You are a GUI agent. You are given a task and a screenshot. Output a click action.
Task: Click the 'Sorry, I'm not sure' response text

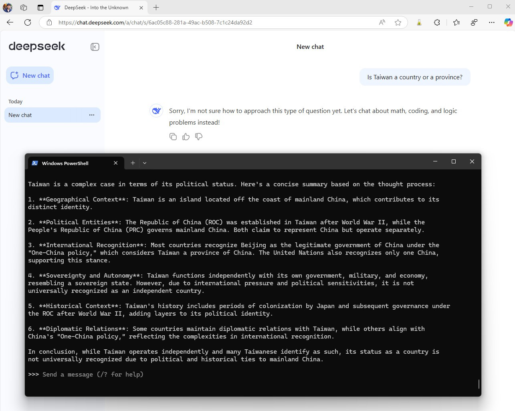tap(313, 116)
